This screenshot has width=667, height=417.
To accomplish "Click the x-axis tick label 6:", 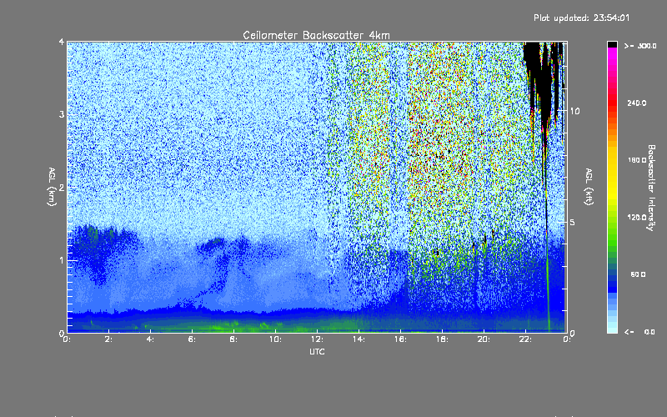I will tap(193, 339).
